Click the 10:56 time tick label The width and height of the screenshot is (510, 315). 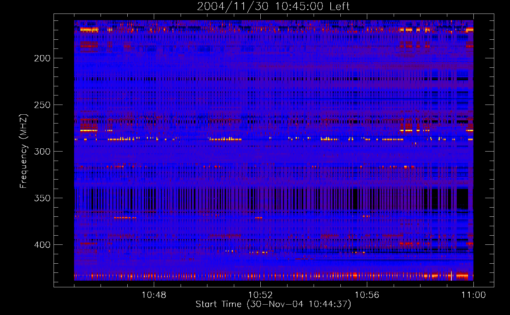point(367,295)
